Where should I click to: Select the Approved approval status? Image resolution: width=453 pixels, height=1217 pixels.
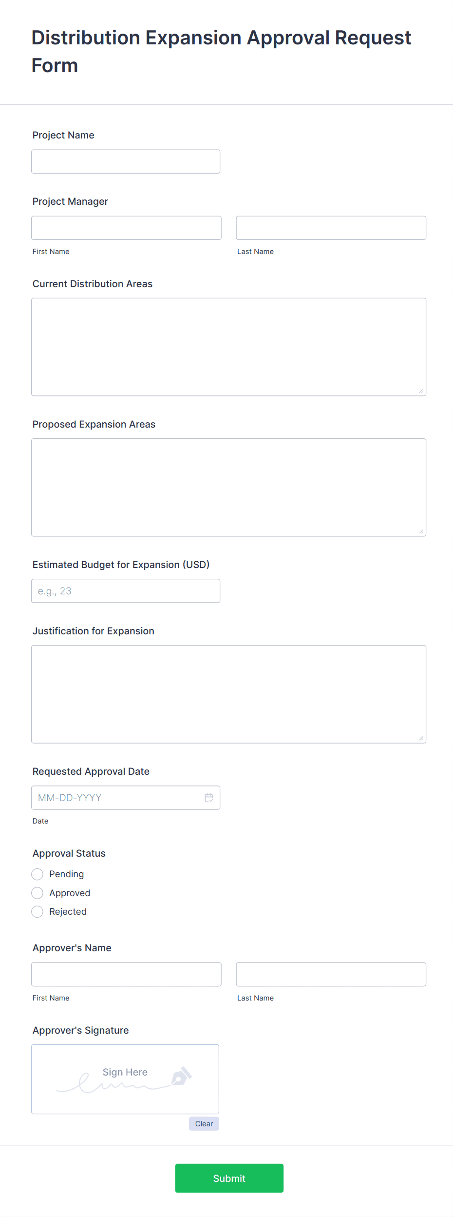coord(37,893)
